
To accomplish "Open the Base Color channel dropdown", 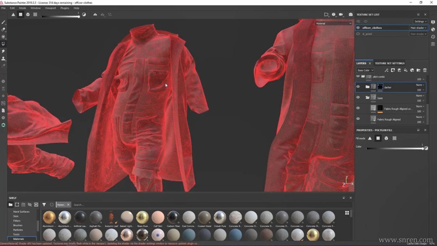I will point(365,70).
